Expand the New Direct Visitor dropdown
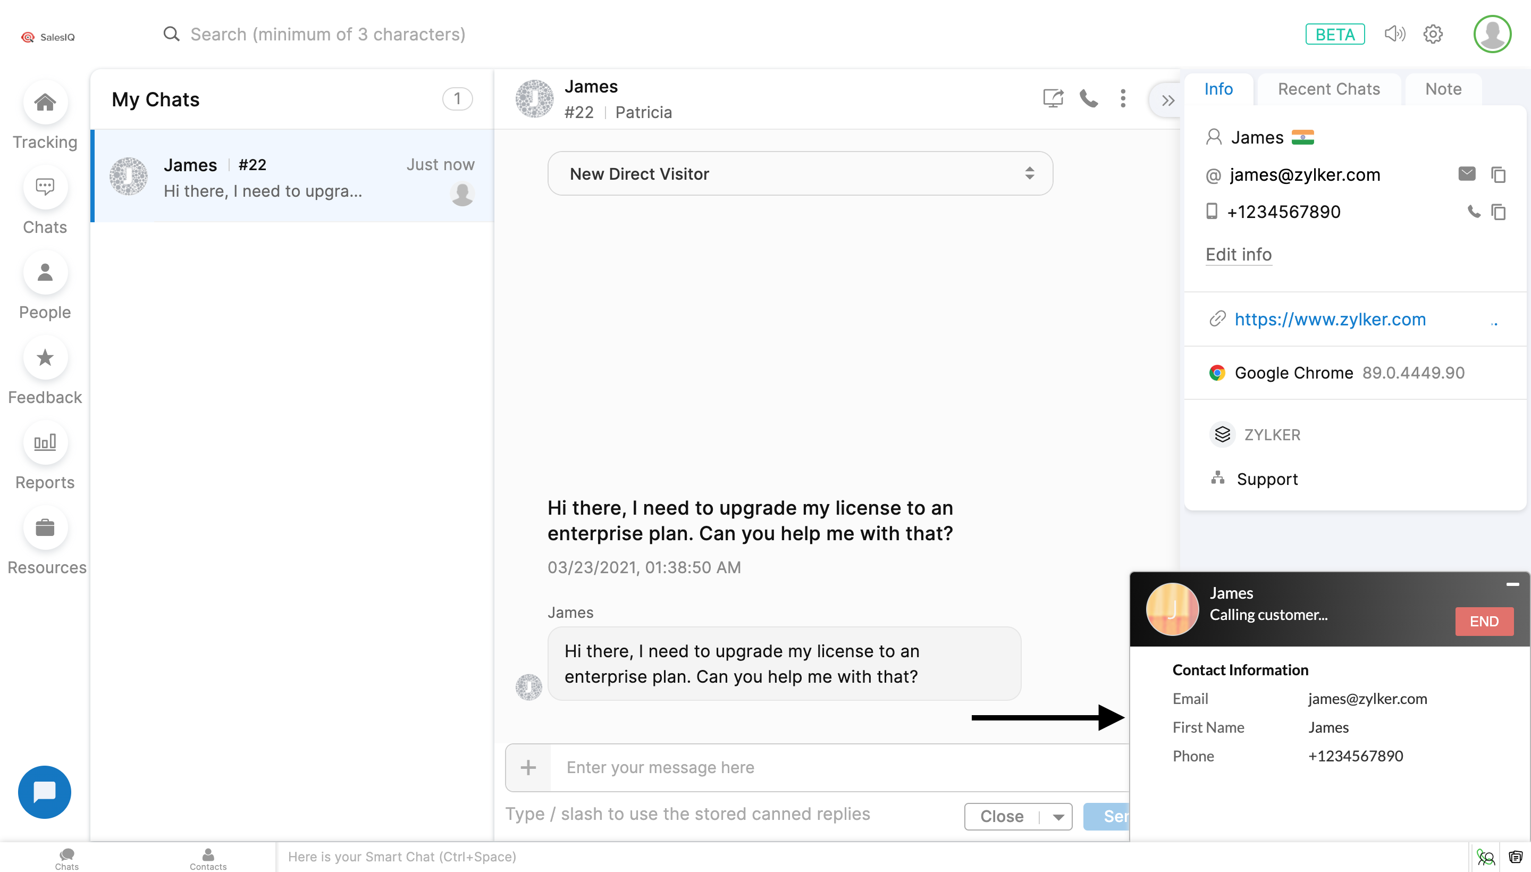 pos(800,174)
